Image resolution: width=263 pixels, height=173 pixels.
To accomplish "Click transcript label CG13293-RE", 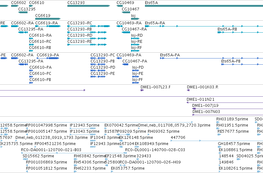I will (80, 42).
